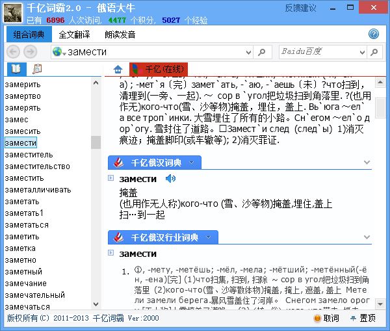Select highlighted замести in word list

click(21, 142)
